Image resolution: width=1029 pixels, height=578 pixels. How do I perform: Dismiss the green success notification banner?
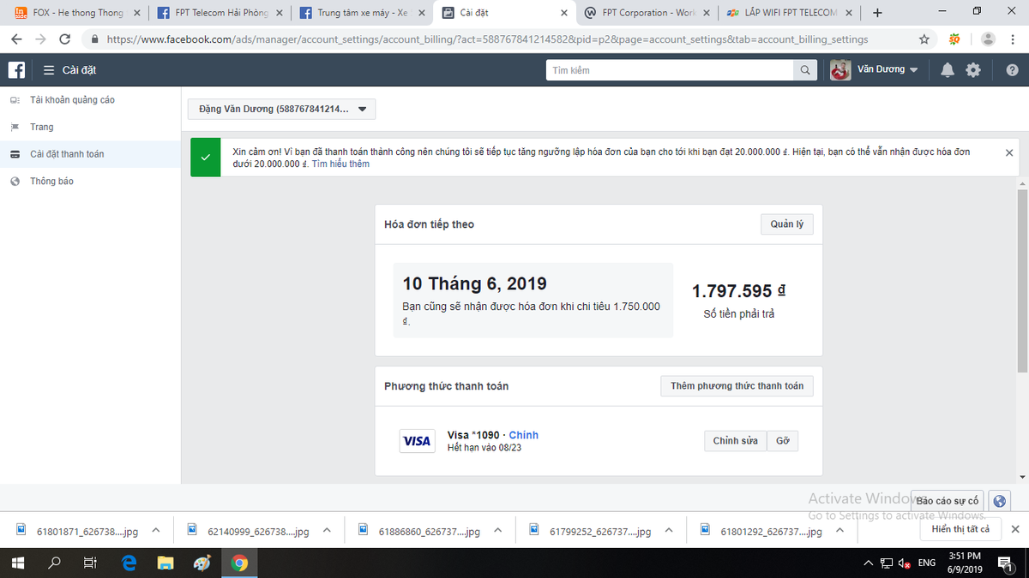[x=1009, y=152]
